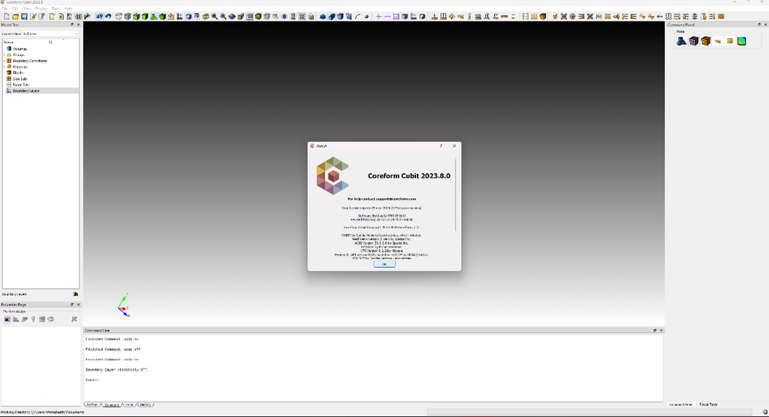Switch to the Python tab
This screenshot has height=417, width=769.
(92, 405)
